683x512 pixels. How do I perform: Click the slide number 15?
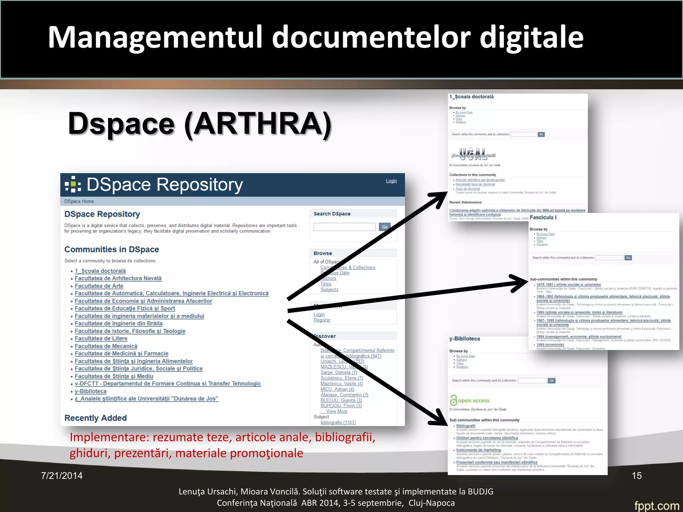[x=637, y=476]
